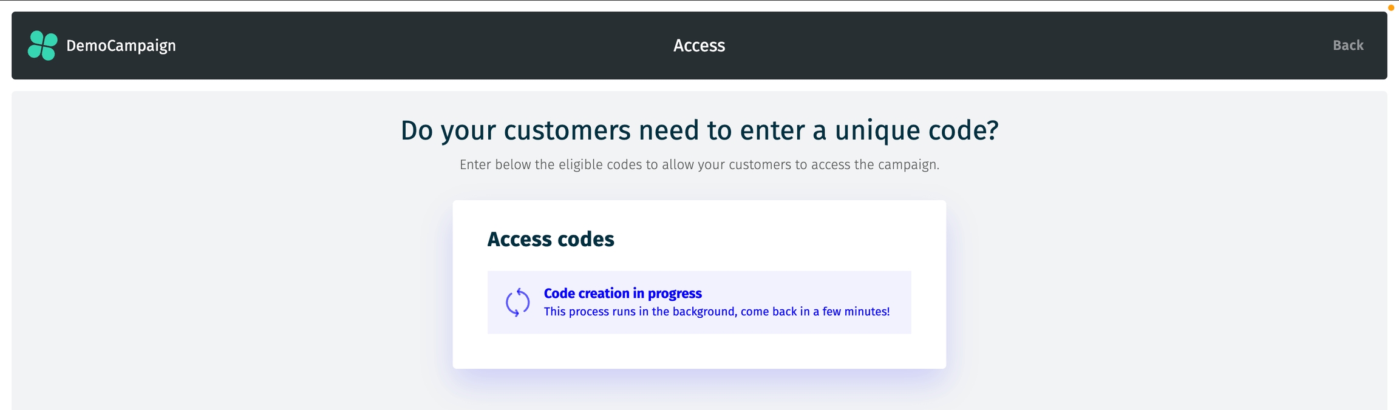The height and width of the screenshot is (410, 1399).
Task: Click the word "progress" in the status banner
Action: 675,294
